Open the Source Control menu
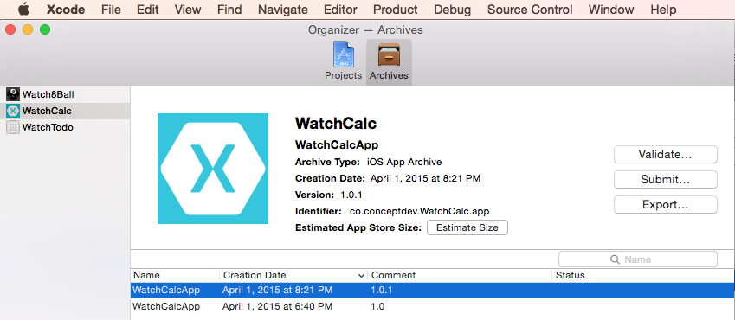The width and height of the screenshot is (735, 320). (530, 10)
